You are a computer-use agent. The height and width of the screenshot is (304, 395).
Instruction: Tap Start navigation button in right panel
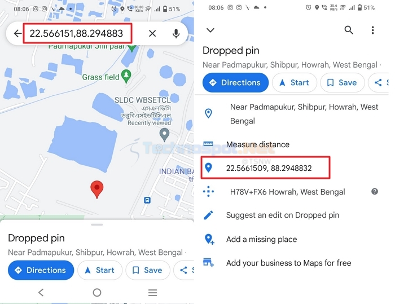pos(294,82)
